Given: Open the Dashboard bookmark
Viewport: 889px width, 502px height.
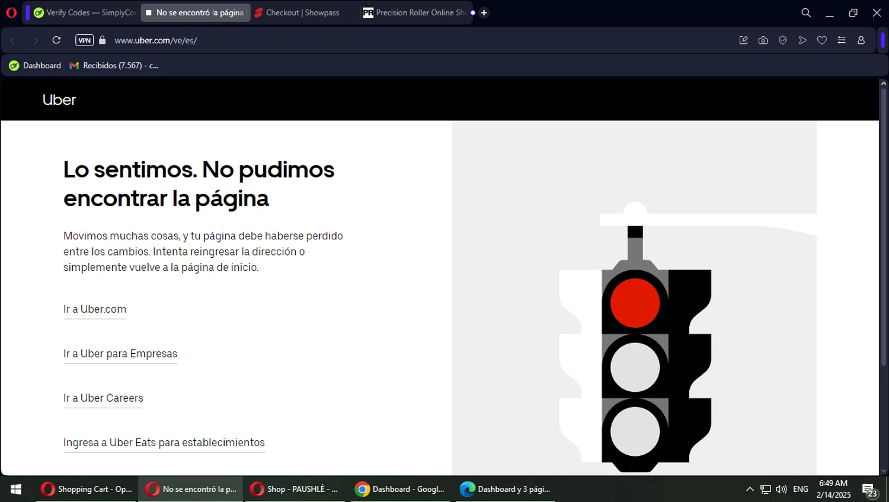Looking at the screenshot, I should [x=35, y=66].
